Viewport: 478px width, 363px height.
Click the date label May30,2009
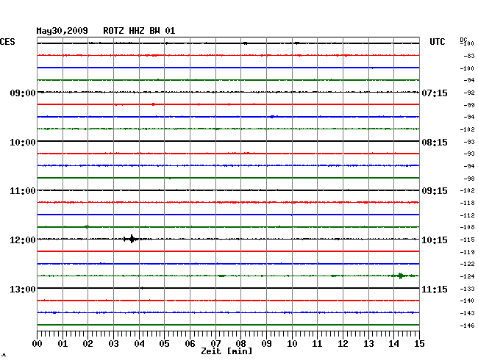(63, 31)
